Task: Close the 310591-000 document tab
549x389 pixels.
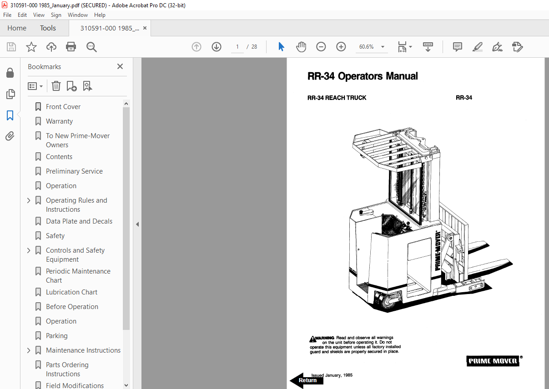Action: pyautogui.click(x=145, y=28)
